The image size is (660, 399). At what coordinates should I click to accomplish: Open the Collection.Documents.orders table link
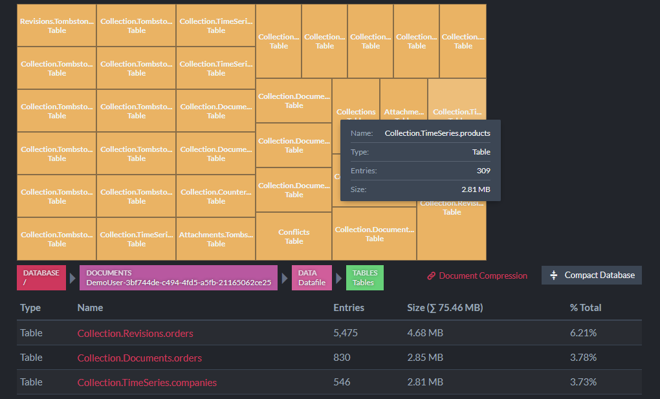point(139,358)
